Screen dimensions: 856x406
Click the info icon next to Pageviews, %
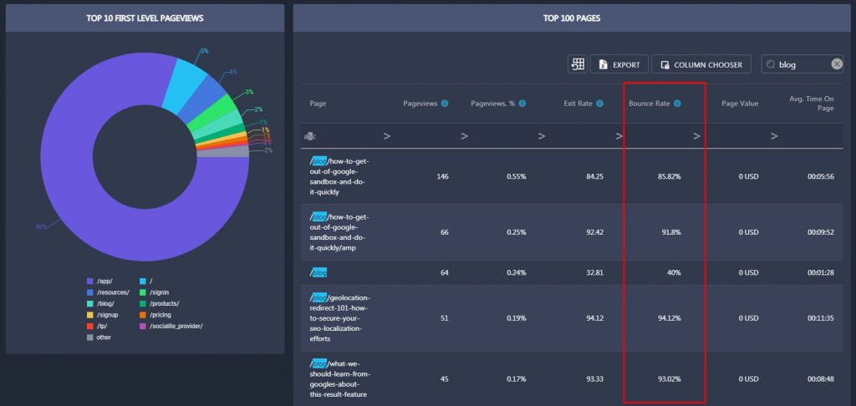click(x=522, y=103)
